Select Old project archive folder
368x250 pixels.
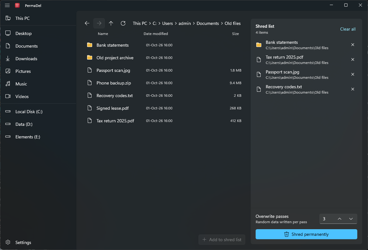[x=164, y=58]
